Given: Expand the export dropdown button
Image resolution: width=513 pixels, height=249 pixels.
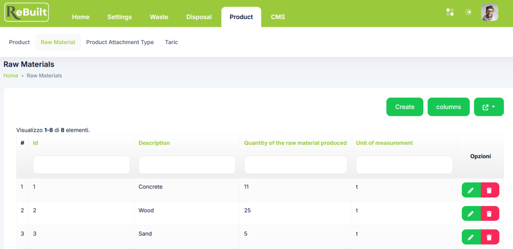Looking at the screenshot, I should point(489,107).
